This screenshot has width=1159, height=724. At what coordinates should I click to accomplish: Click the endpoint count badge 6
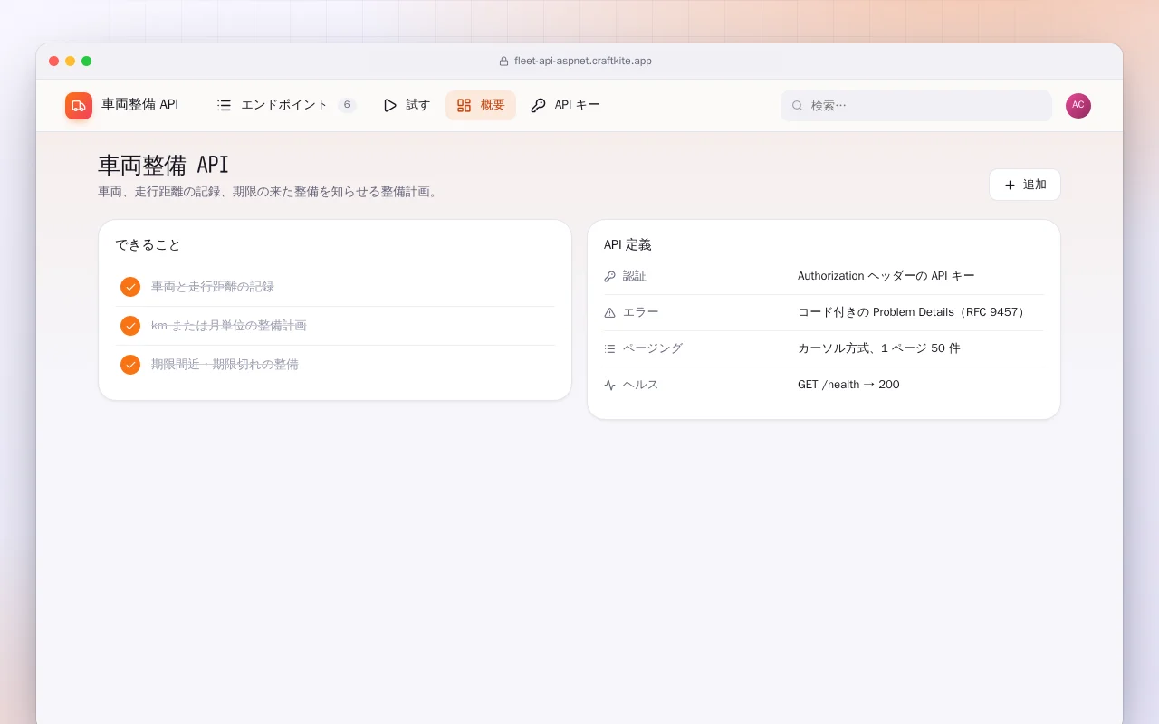coord(347,105)
